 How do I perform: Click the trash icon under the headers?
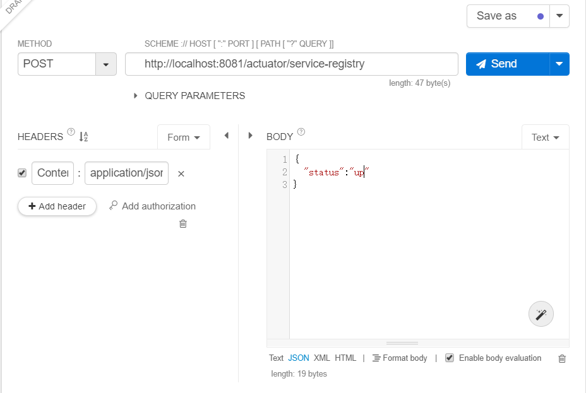[x=183, y=223]
